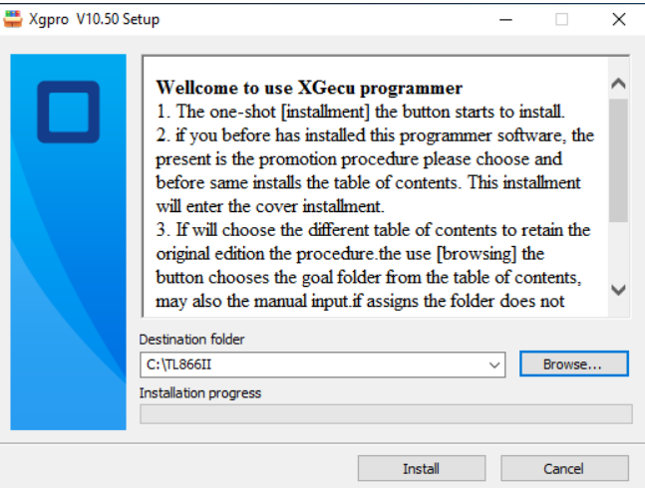Click the grayed-out maximize button
Viewport: 645px width, 488px height.
pyautogui.click(x=562, y=19)
